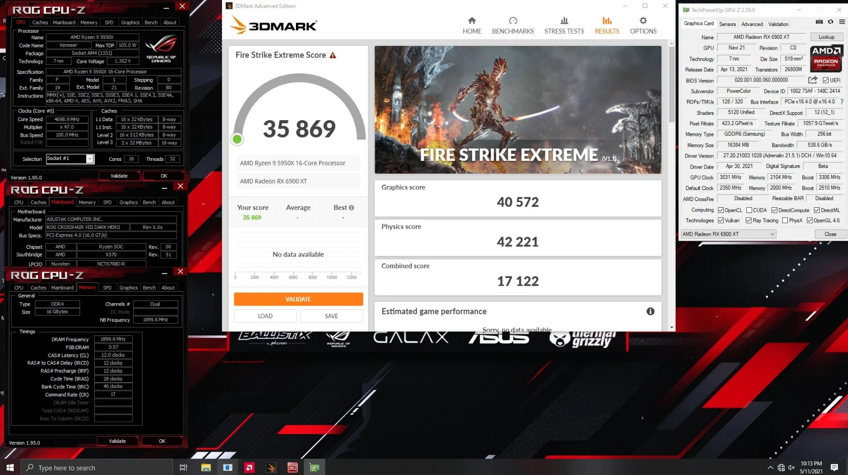Click the orange VALIDATE button
The width and height of the screenshot is (848, 475).
click(x=298, y=299)
